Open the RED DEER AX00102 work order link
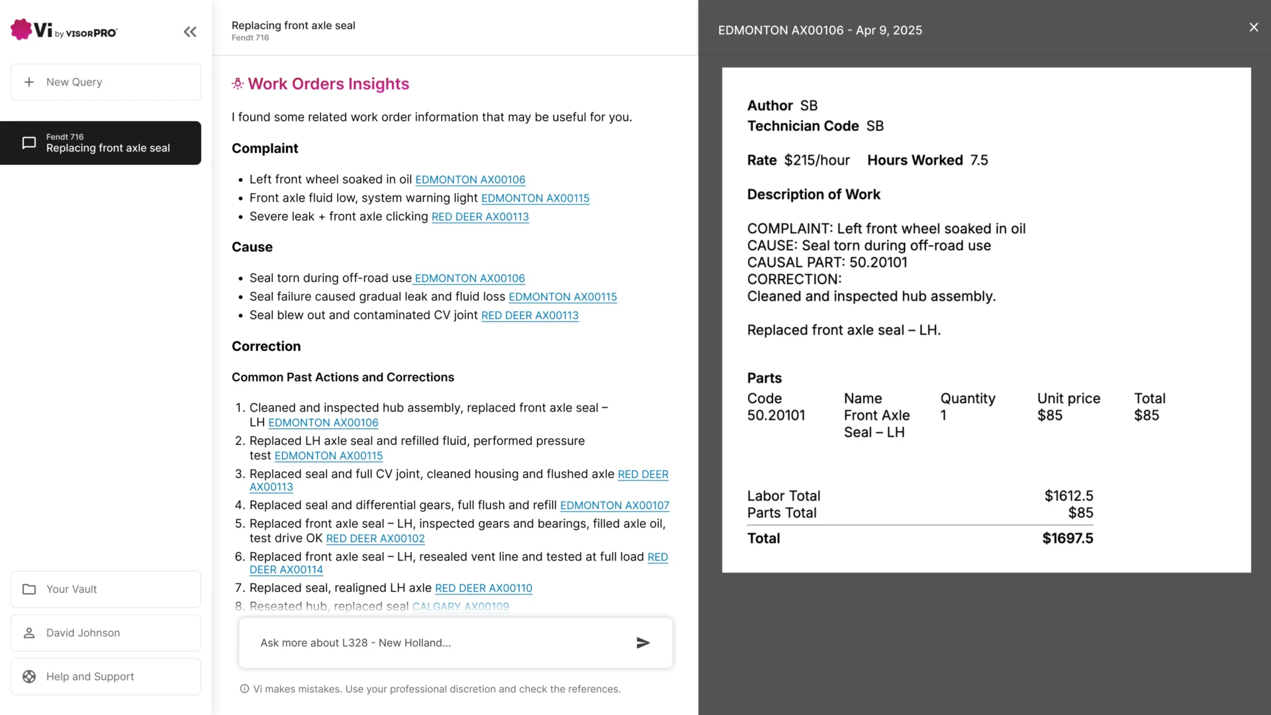The width and height of the screenshot is (1271, 715). [x=375, y=539]
